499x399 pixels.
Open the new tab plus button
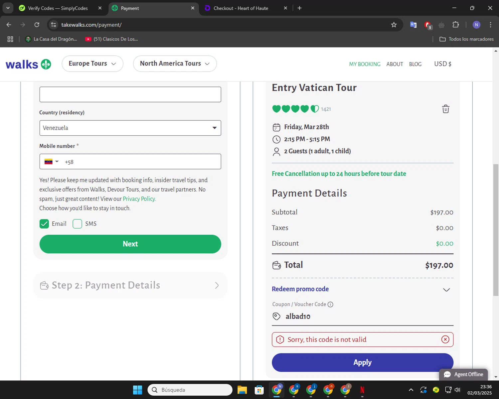pos(299,8)
